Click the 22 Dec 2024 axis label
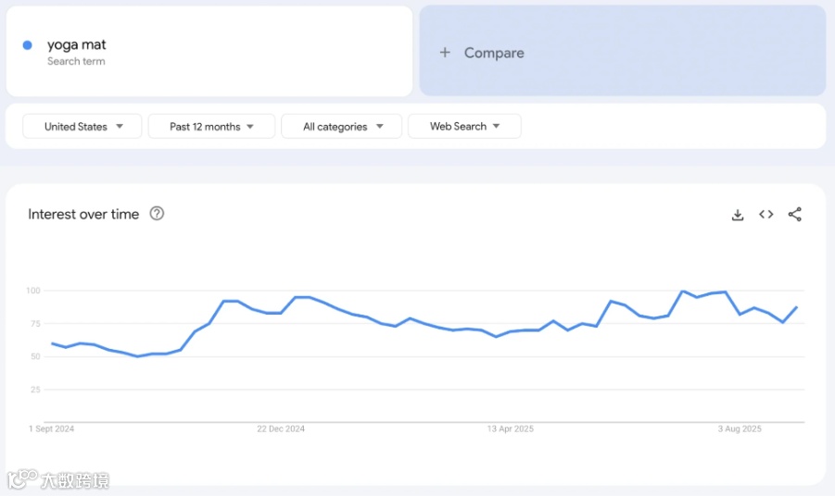 click(281, 428)
